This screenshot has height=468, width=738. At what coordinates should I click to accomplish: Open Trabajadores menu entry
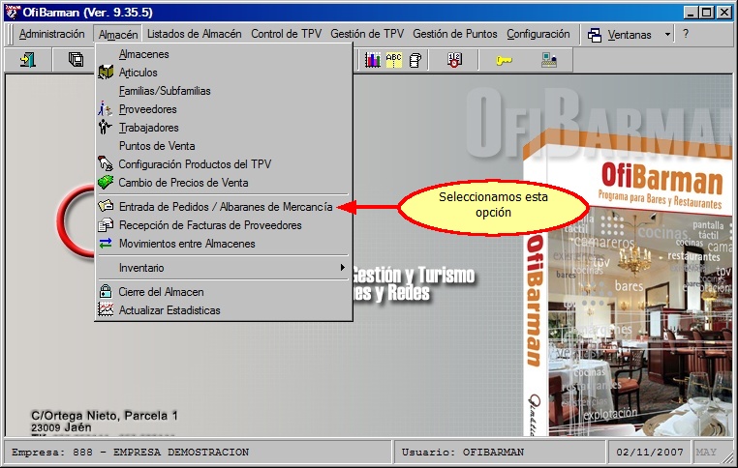coord(224,128)
